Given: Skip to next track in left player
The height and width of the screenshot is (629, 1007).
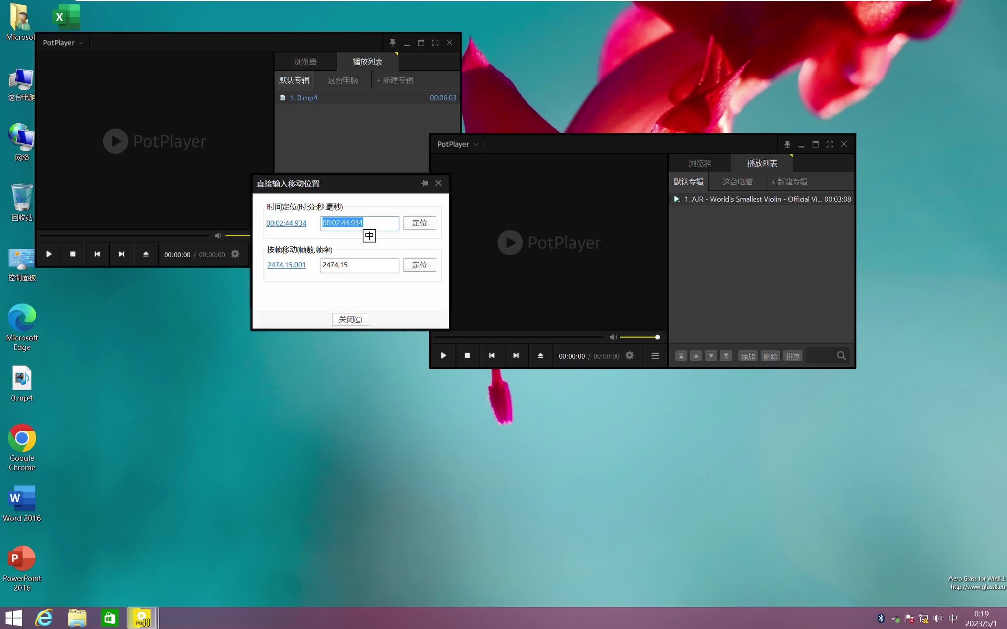Looking at the screenshot, I should click(122, 254).
